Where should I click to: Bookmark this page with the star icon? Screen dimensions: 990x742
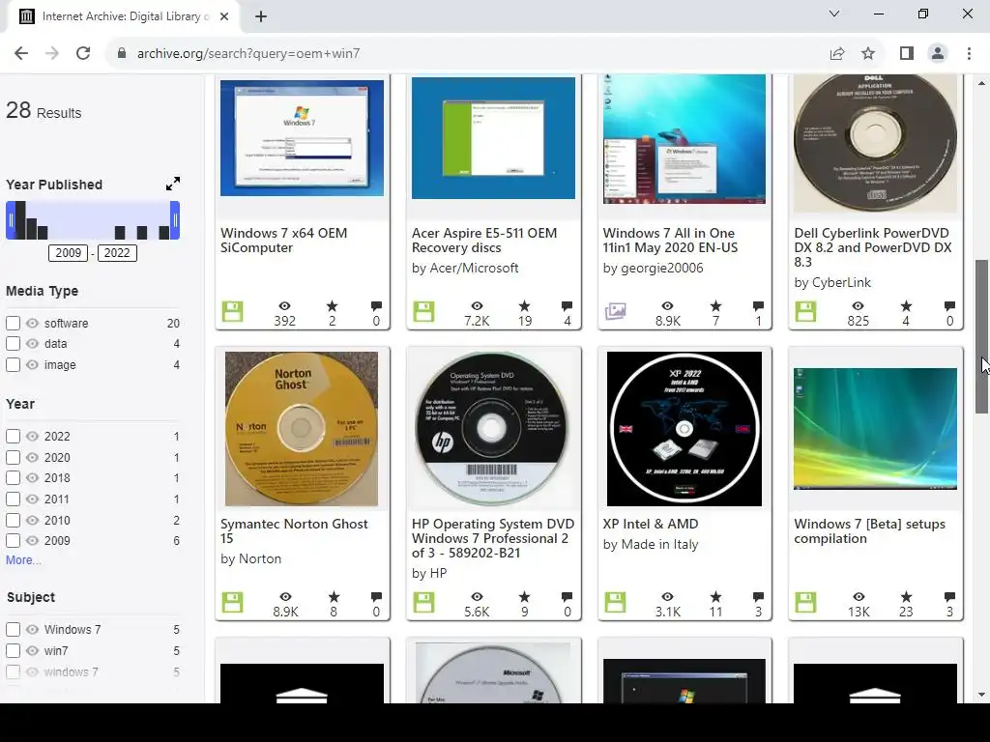[868, 54]
